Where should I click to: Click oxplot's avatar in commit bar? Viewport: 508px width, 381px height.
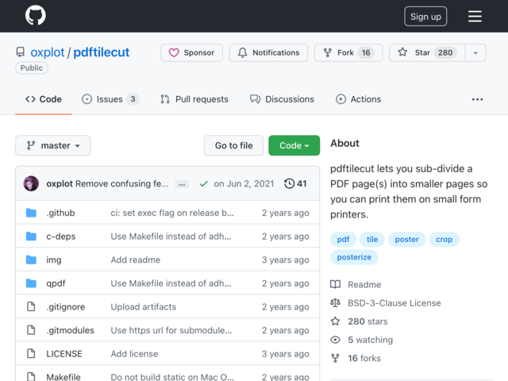point(31,183)
